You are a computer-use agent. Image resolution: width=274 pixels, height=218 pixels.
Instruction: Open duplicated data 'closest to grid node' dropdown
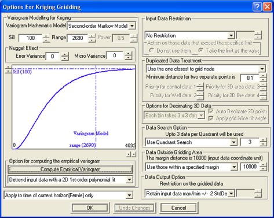tap(262, 69)
